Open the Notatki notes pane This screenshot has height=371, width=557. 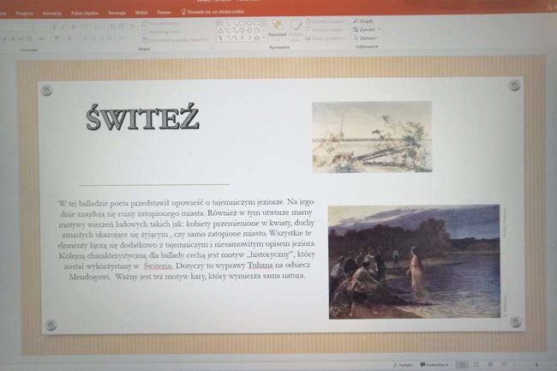[x=403, y=364]
